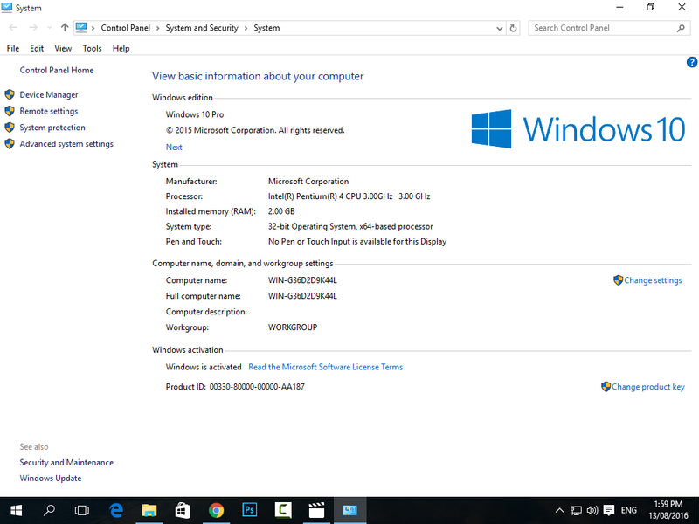
Task: Expand the chevron after Control Panel breadcrumb
Action: (x=158, y=28)
